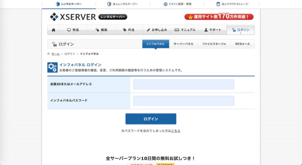Viewport: 302px width, 165px height.
Task: Click the XSERVER logo
Action: pyautogui.click(x=73, y=17)
